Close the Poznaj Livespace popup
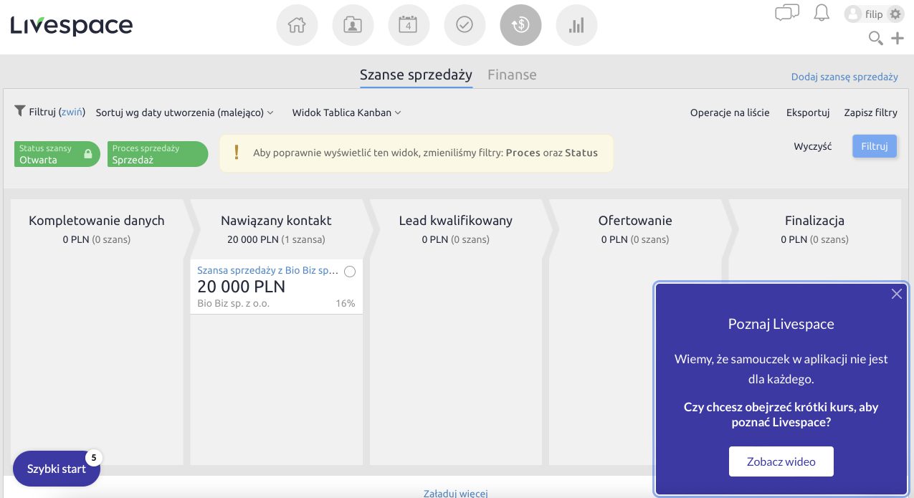The height and width of the screenshot is (498, 914). coord(896,294)
